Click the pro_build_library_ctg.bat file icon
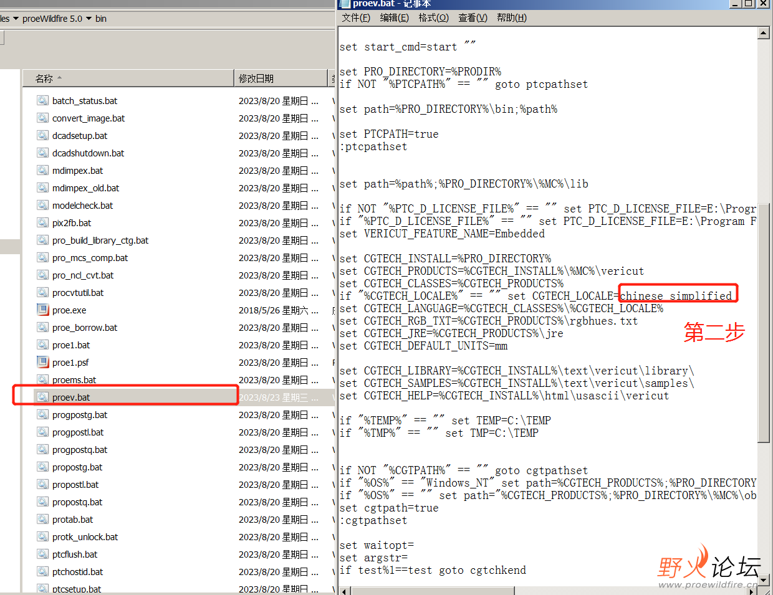The image size is (773, 595). pyautogui.click(x=42, y=240)
